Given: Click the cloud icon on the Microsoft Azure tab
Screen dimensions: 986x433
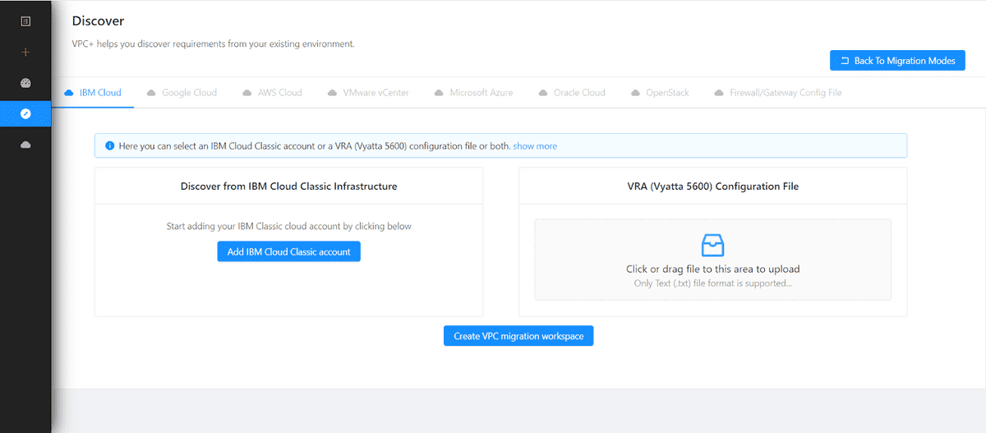Looking at the screenshot, I should pos(439,93).
